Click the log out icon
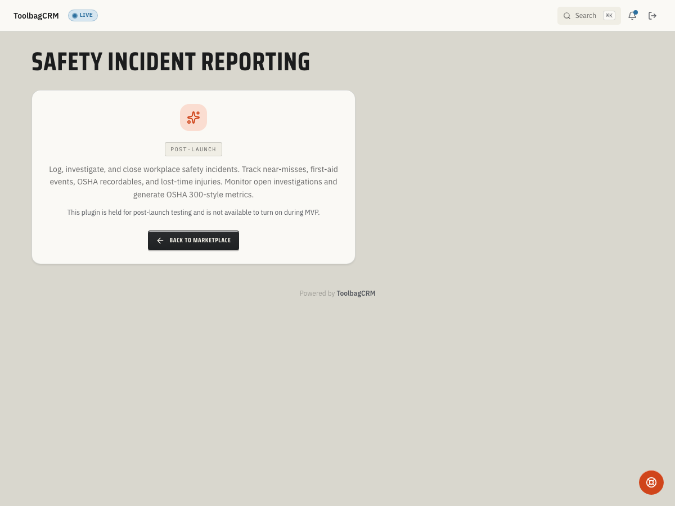The image size is (675, 506). click(x=652, y=16)
